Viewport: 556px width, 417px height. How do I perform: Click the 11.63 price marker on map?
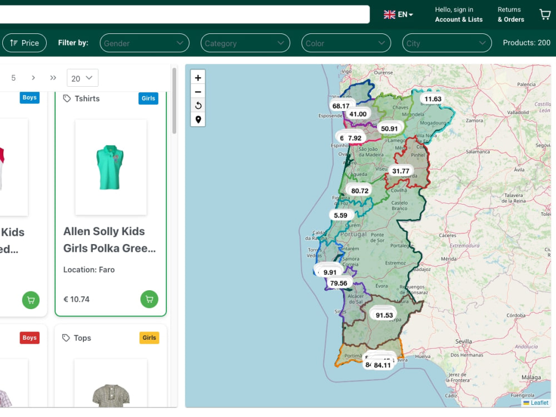[x=433, y=99]
